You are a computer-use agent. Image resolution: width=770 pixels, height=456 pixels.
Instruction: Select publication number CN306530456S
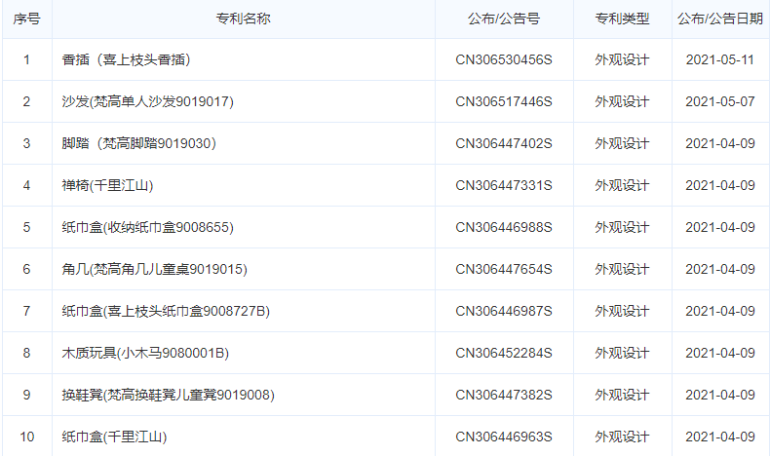coord(504,59)
